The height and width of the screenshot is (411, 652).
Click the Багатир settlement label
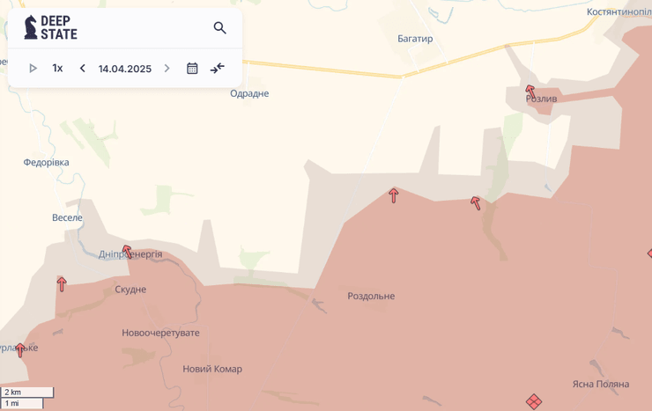click(x=415, y=39)
